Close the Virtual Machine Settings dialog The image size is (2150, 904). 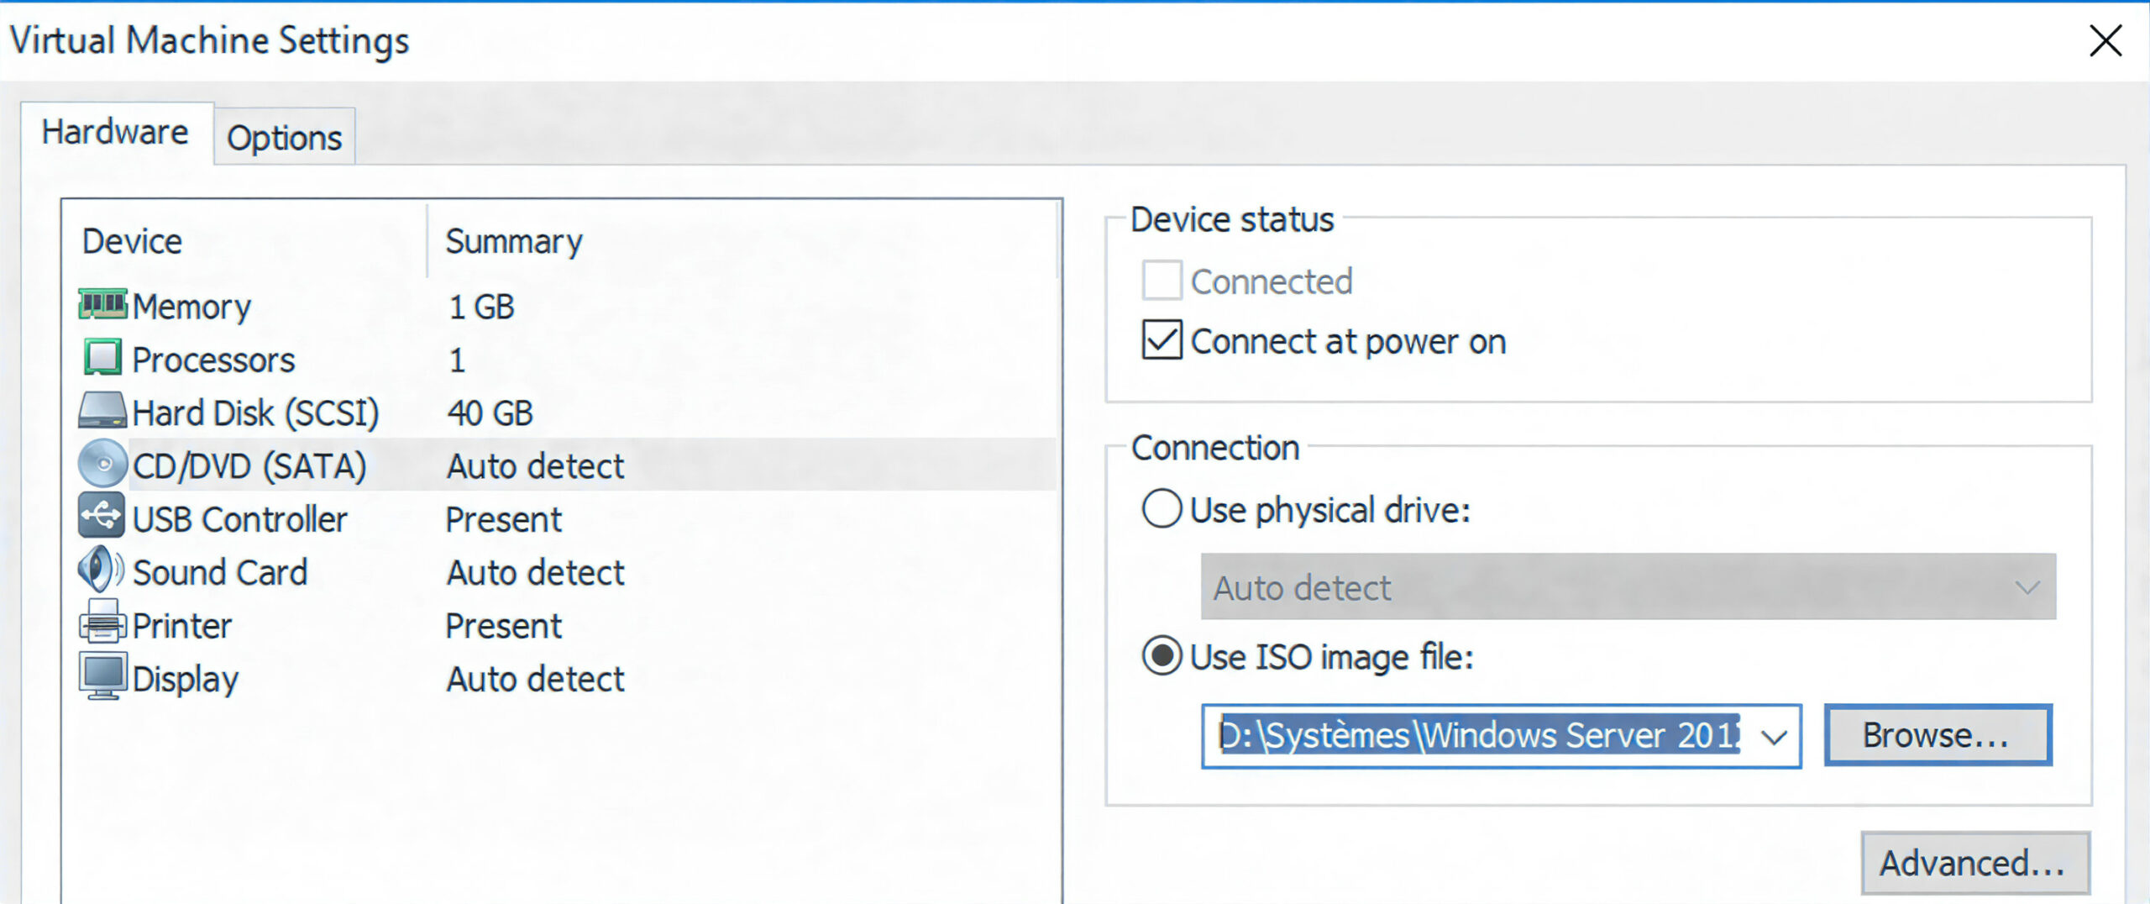tap(2105, 40)
